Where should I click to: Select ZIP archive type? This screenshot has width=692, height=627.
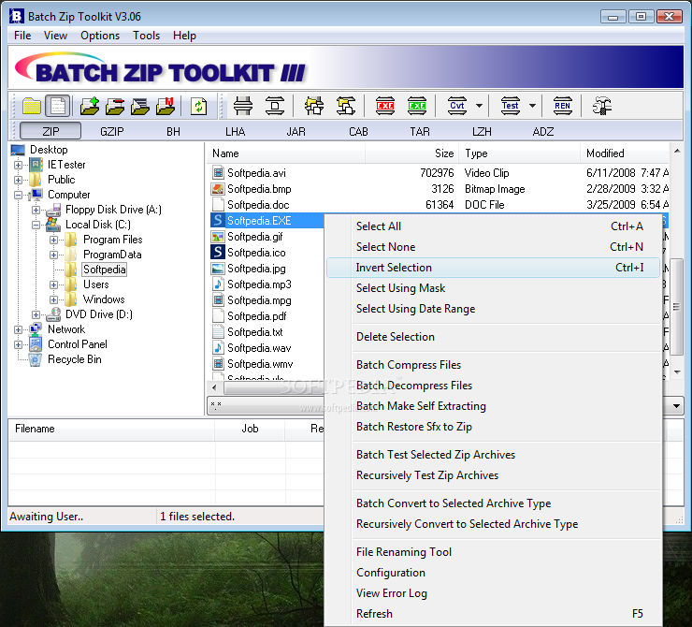coord(50,131)
